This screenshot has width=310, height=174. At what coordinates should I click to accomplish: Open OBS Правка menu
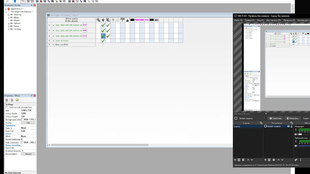[x=249, y=20]
